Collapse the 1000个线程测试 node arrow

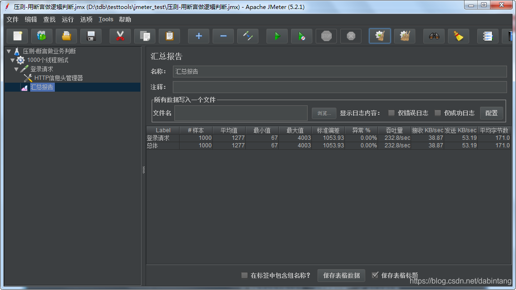click(12, 60)
